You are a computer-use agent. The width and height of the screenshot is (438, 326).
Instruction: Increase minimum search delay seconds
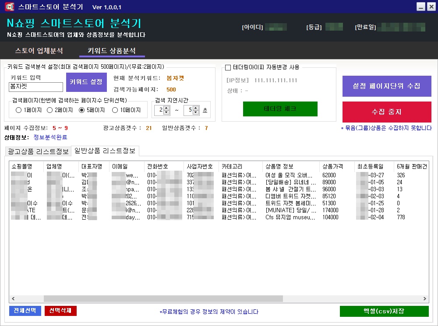click(x=166, y=108)
